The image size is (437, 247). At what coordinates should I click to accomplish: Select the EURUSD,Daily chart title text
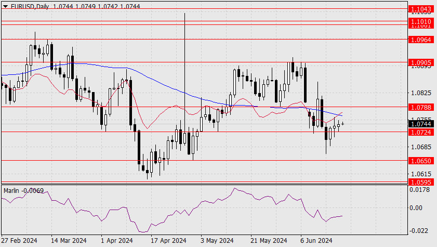point(30,6)
